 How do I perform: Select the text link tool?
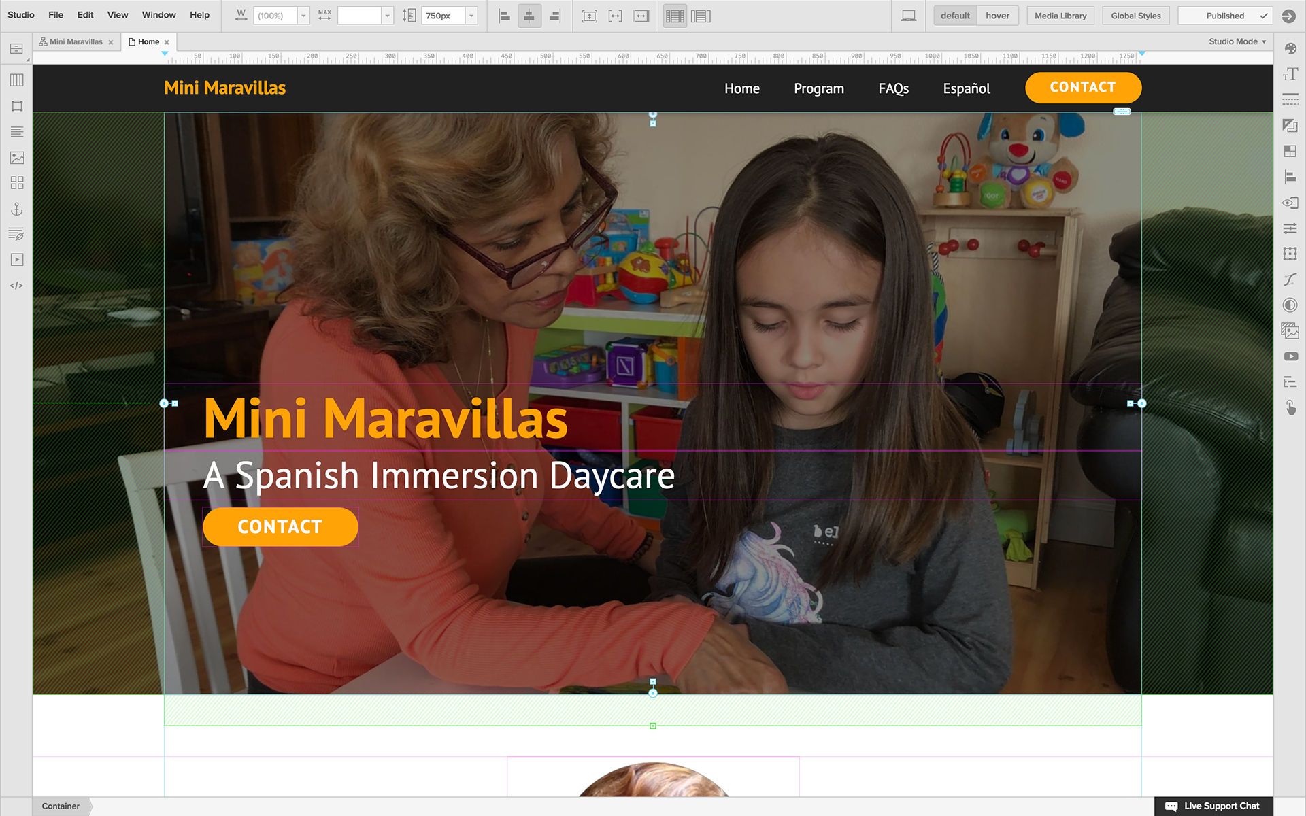[17, 235]
